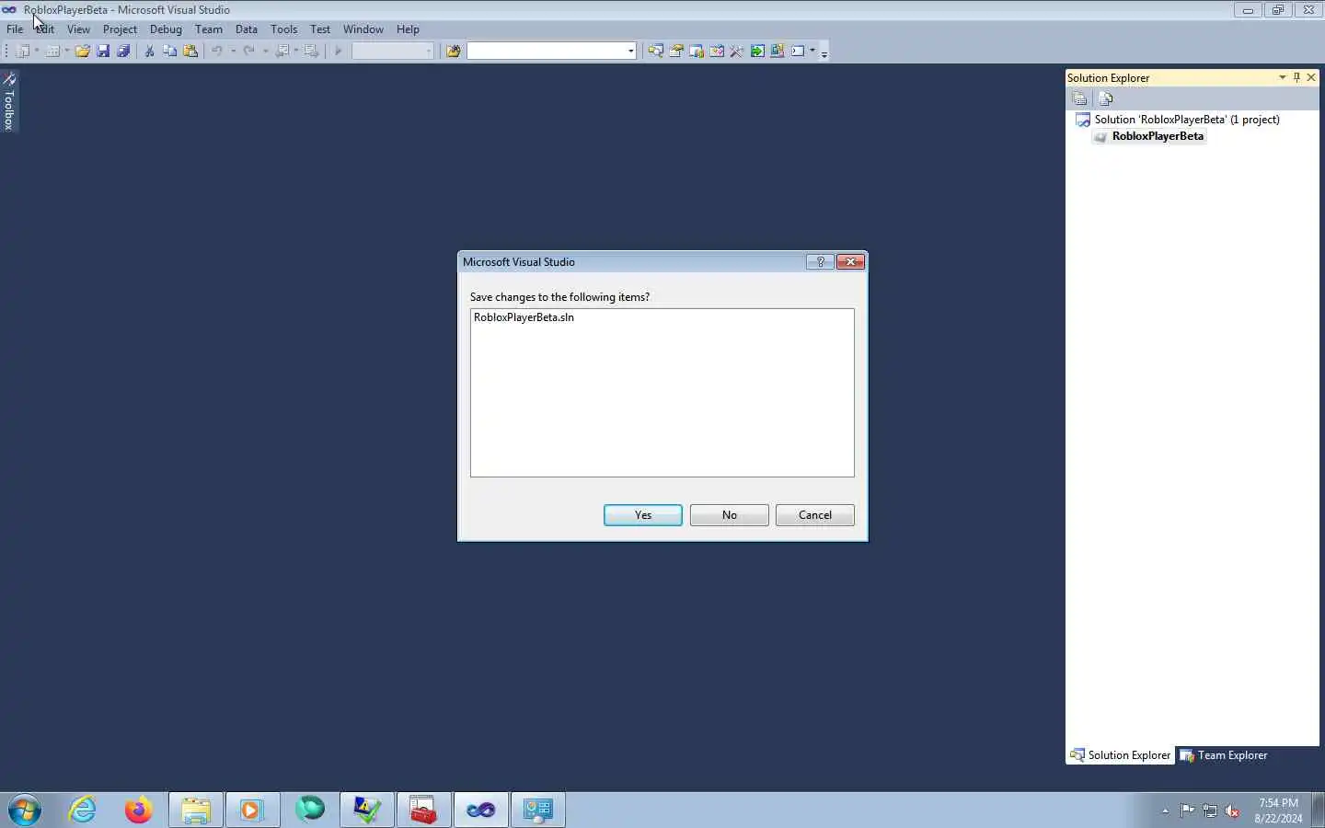
Task: Open the Command Window icon dropdown arrow
Action: point(812,52)
